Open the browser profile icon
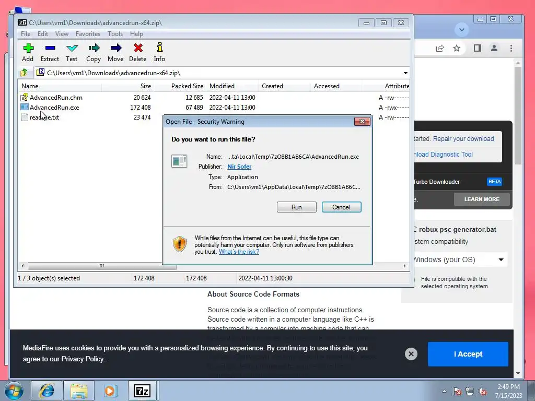The image size is (535, 401). 494,48
